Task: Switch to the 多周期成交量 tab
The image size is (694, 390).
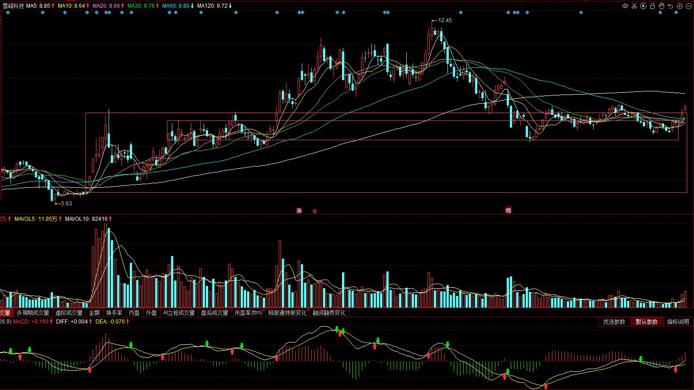Action: (33, 313)
